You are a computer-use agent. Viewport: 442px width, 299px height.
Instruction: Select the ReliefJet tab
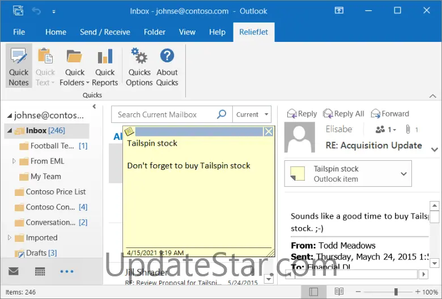point(254,32)
